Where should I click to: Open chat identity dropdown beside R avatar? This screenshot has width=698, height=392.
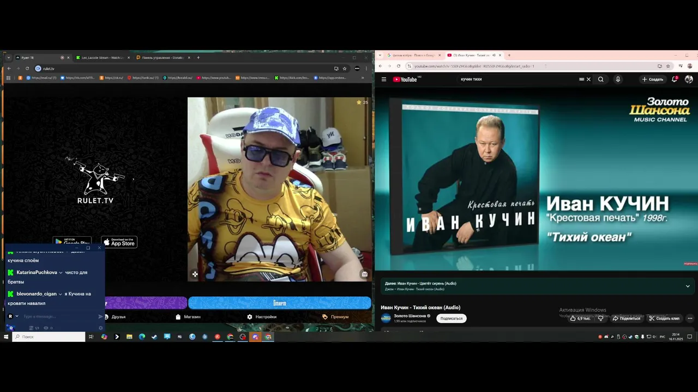(x=17, y=316)
